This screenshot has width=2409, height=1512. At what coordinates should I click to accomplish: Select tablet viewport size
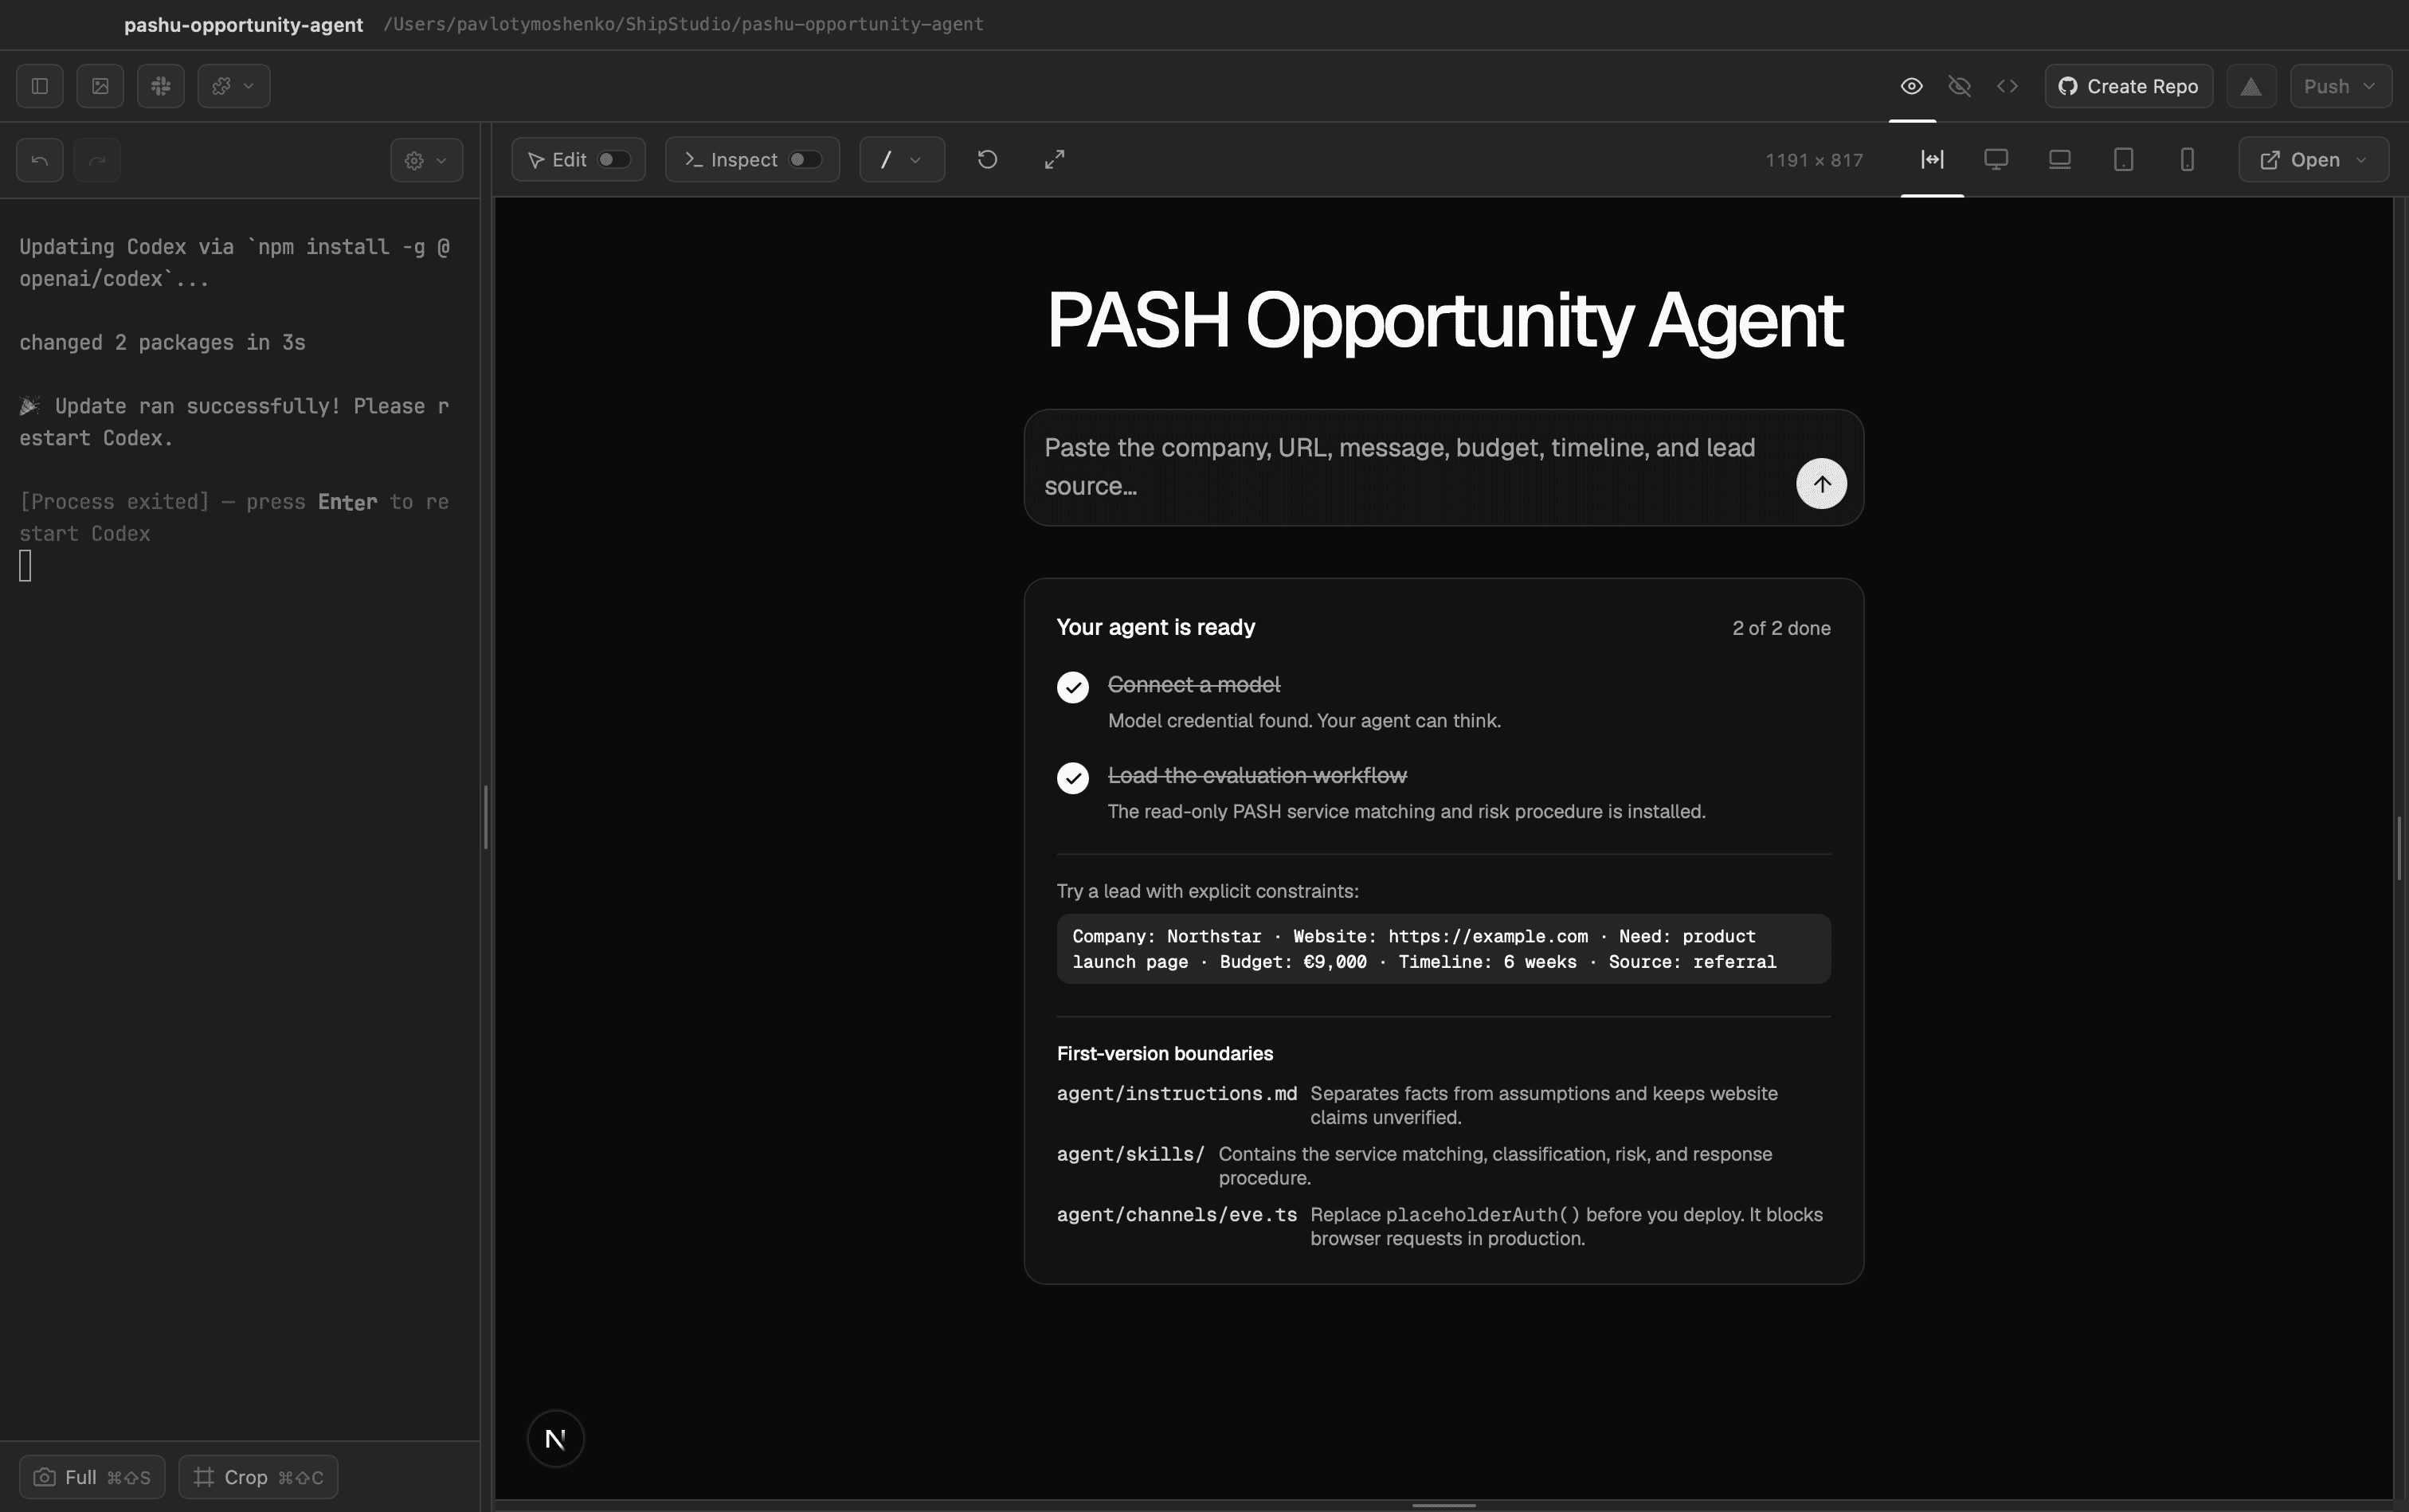pos(2124,160)
